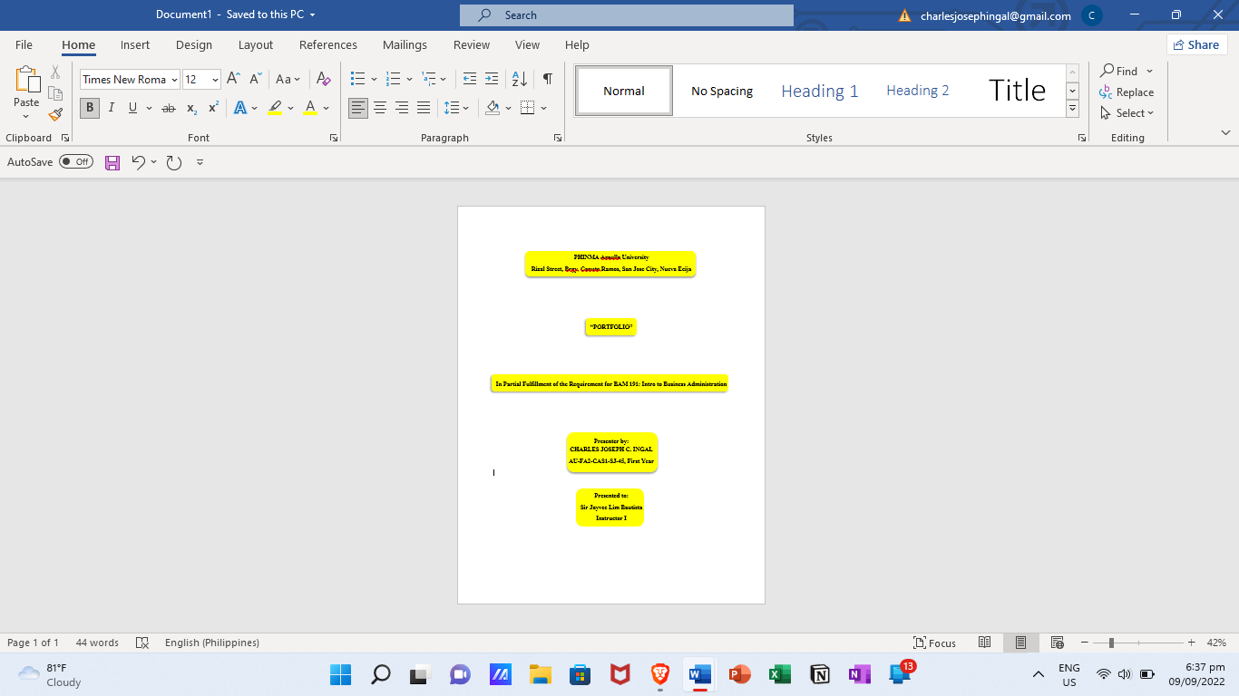Center-align the paragraph
The image size is (1239, 696).
[x=380, y=108]
